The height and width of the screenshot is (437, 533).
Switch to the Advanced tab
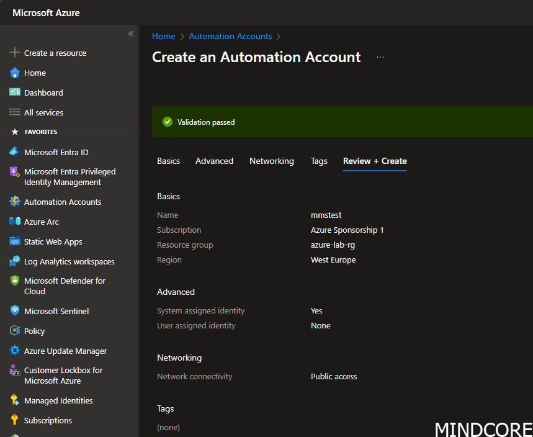coord(214,161)
